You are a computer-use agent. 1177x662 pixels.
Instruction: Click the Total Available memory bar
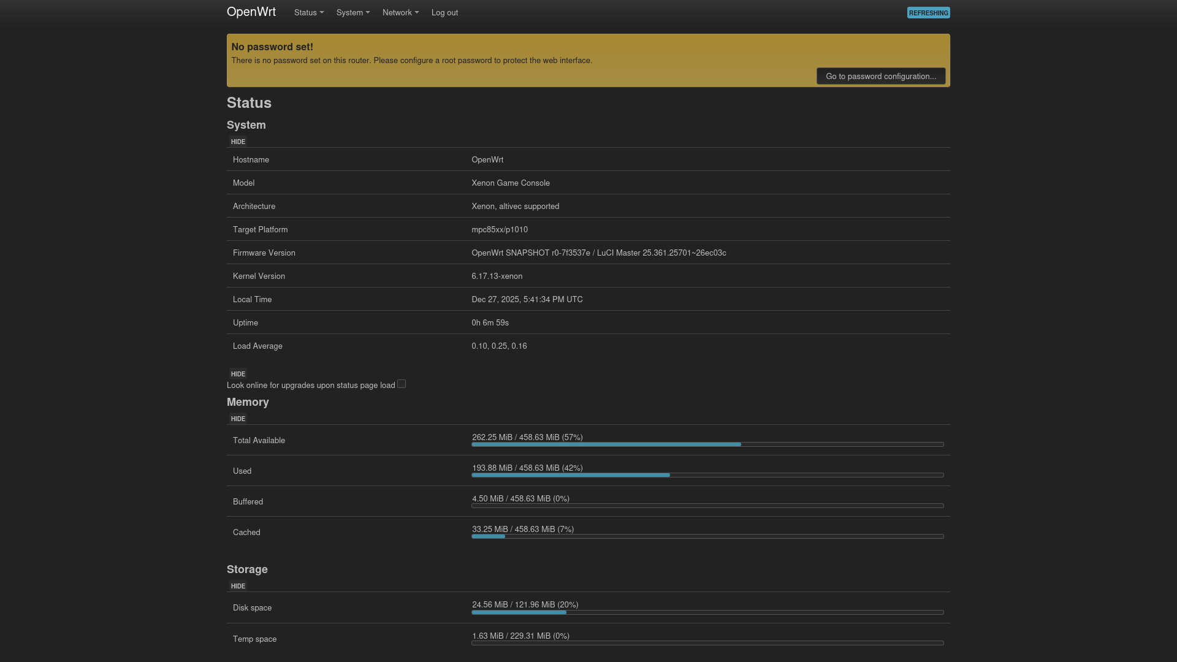pos(707,444)
